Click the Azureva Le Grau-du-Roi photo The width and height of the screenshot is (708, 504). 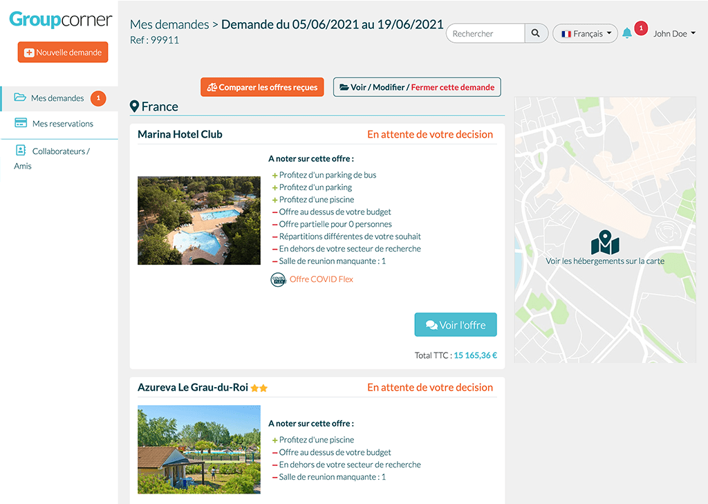click(199, 449)
